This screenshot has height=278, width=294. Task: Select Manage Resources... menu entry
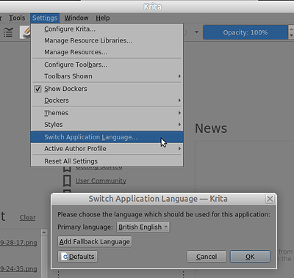(x=107, y=52)
